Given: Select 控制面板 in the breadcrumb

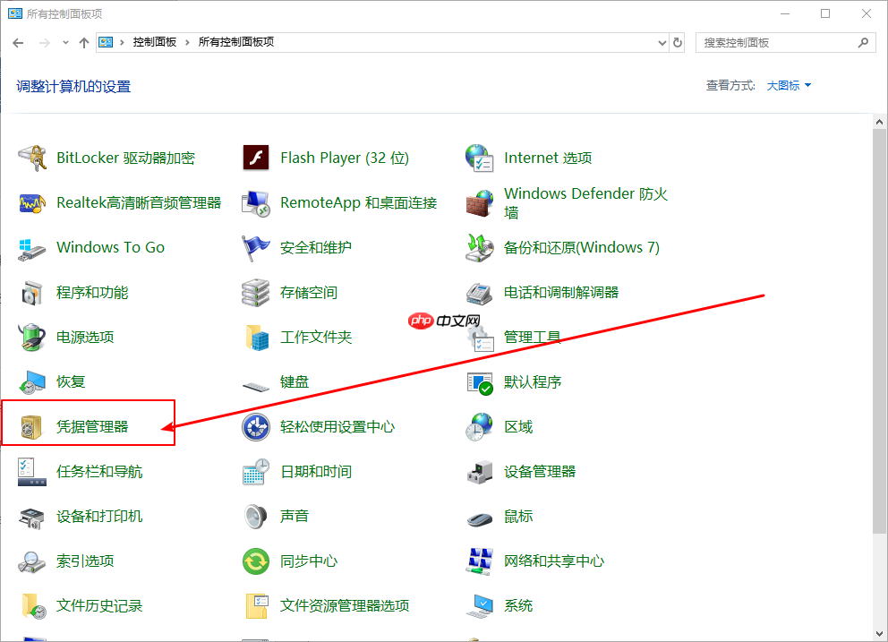Looking at the screenshot, I should [153, 42].
